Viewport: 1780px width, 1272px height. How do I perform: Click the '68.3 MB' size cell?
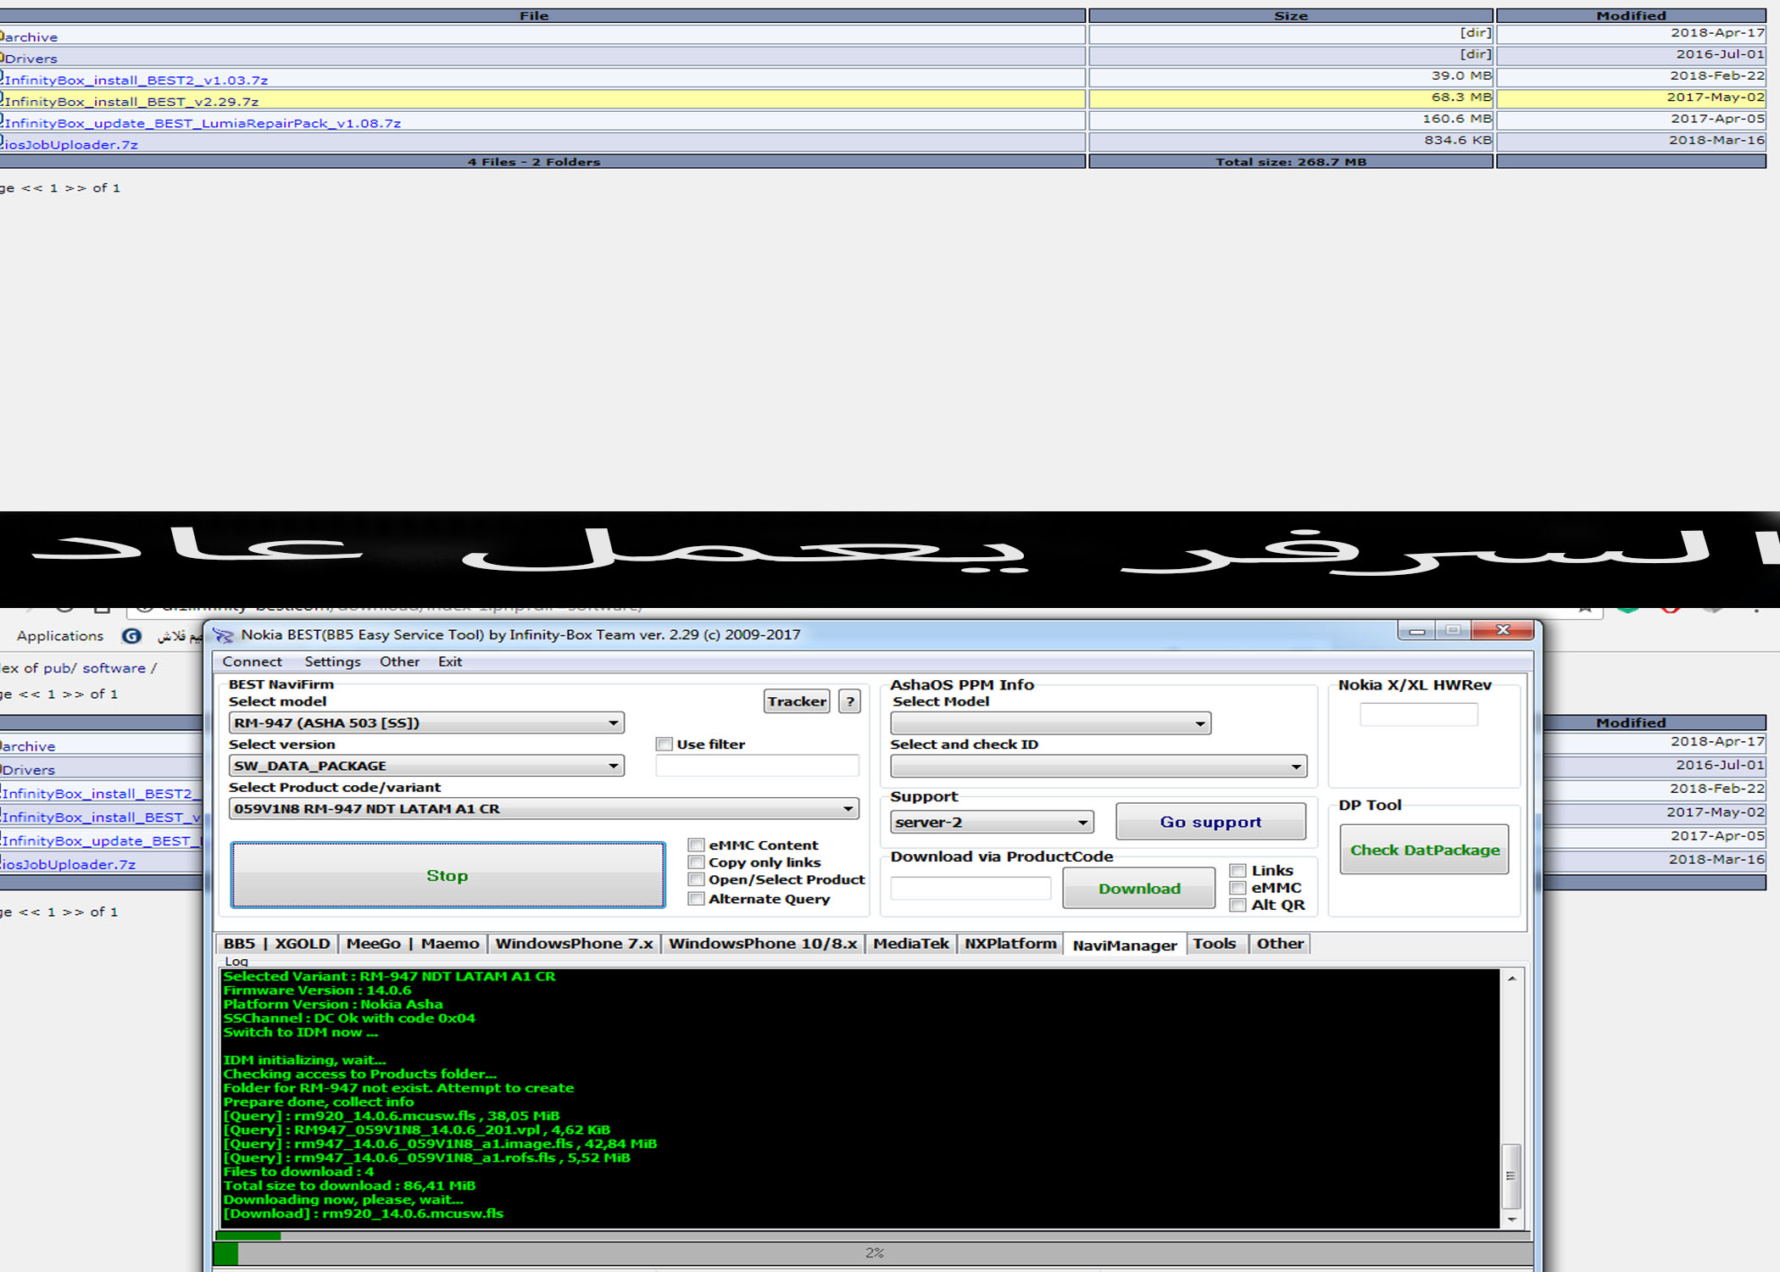1291,98
